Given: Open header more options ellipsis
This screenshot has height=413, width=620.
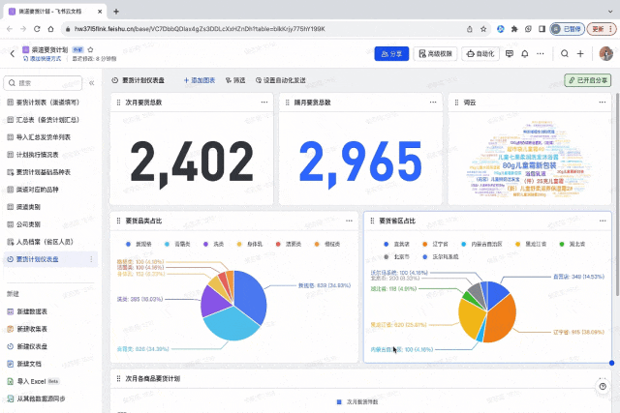Looking at the screenshot, I should (x=541, y=54).
